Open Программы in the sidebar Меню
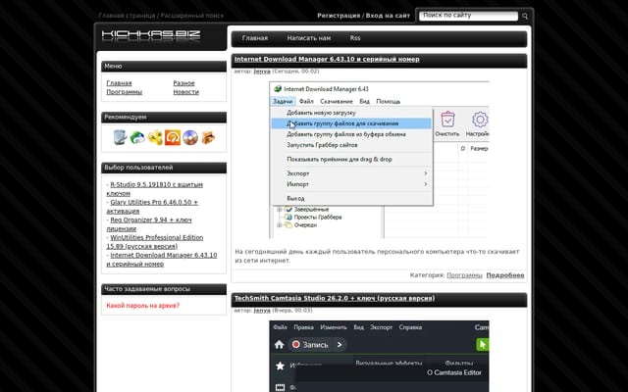The width and height of the screenshot is (628, 392). [x=125, y=92]
